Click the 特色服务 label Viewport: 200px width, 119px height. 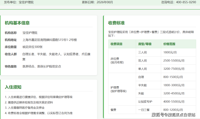pos(11,66)
